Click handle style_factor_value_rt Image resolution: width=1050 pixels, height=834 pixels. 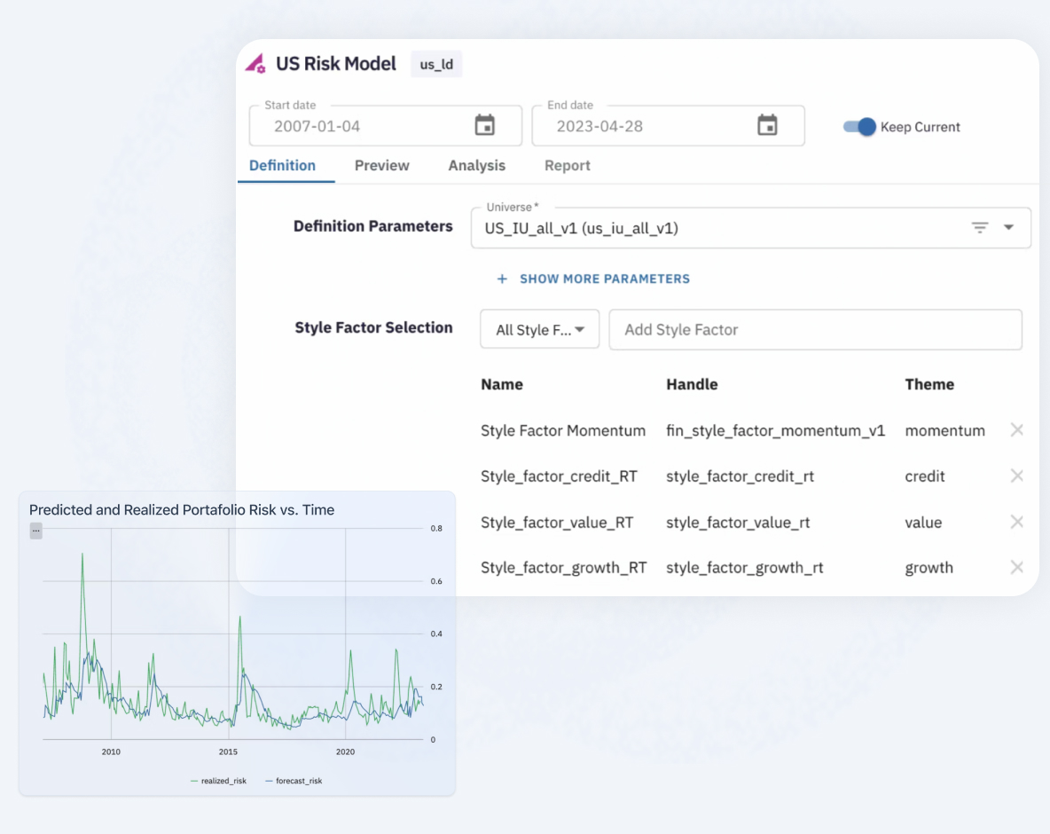pyautogui.click(x=738, y=523)
